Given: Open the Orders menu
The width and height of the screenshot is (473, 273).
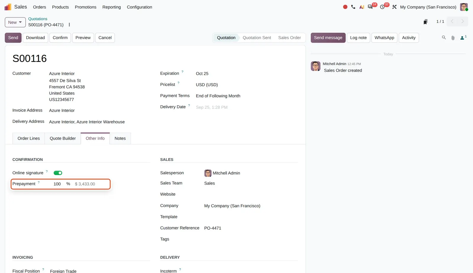Looking at the screenshot, I should coord(39,7).
